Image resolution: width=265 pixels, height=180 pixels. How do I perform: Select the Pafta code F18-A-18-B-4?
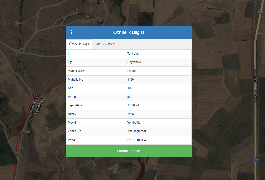(x=136, y=140)
